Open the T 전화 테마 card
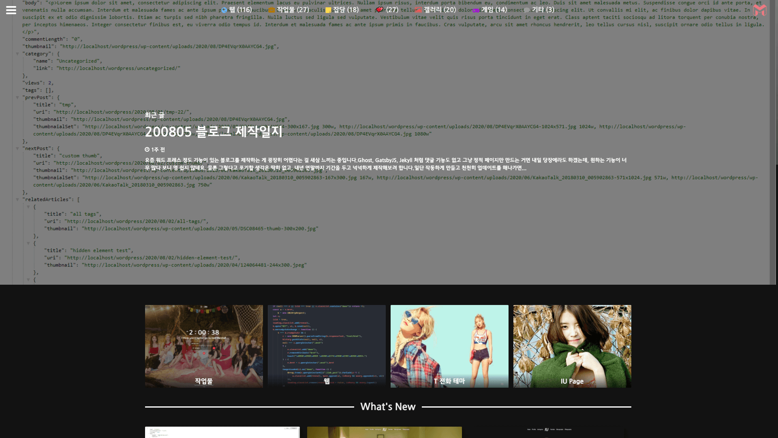 click(x=449, y=346)
